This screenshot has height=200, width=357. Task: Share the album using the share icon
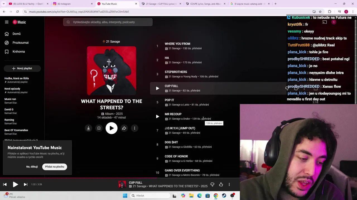coord(124,128)
